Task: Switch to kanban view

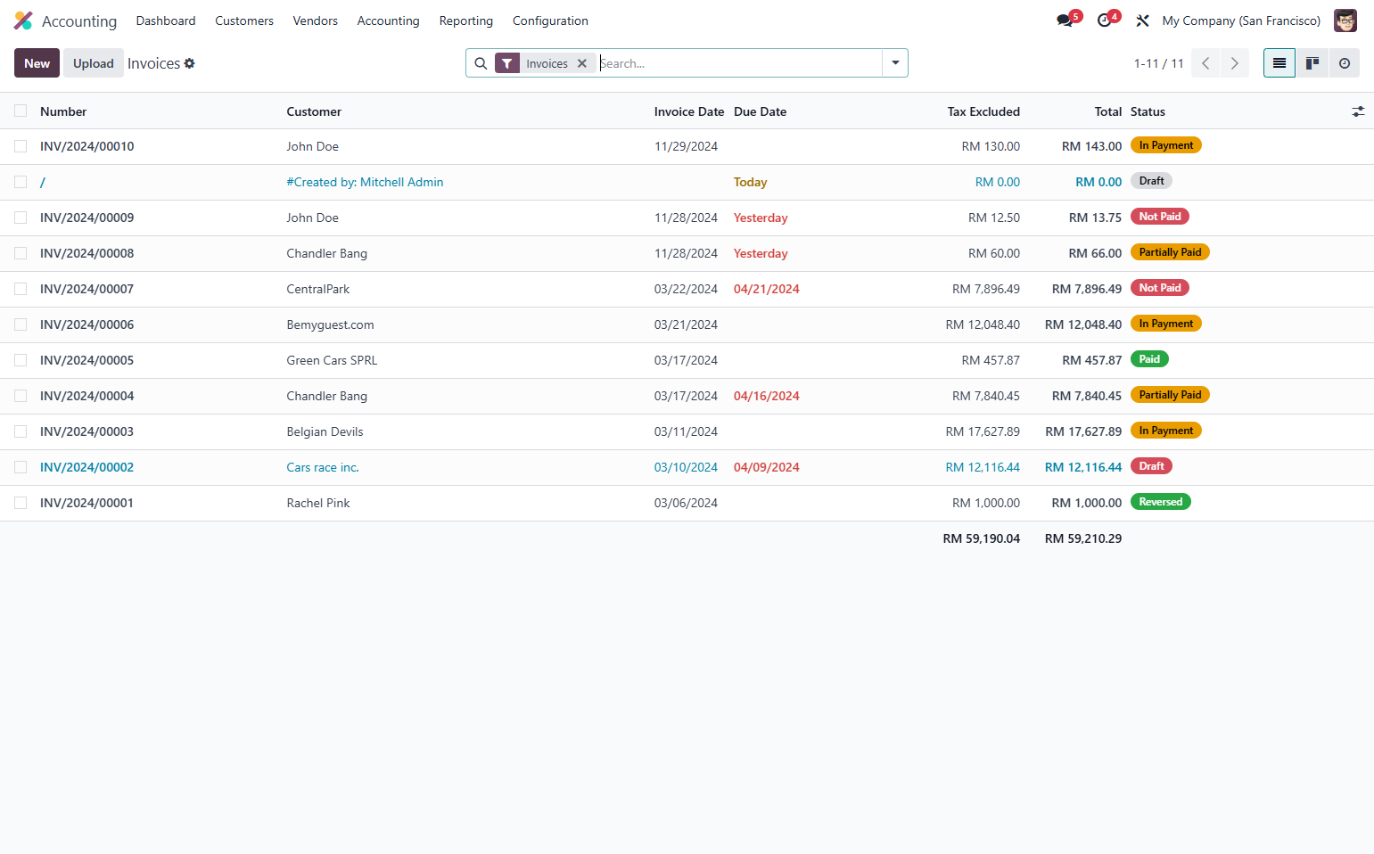Action: click(x=1312, y=63)
